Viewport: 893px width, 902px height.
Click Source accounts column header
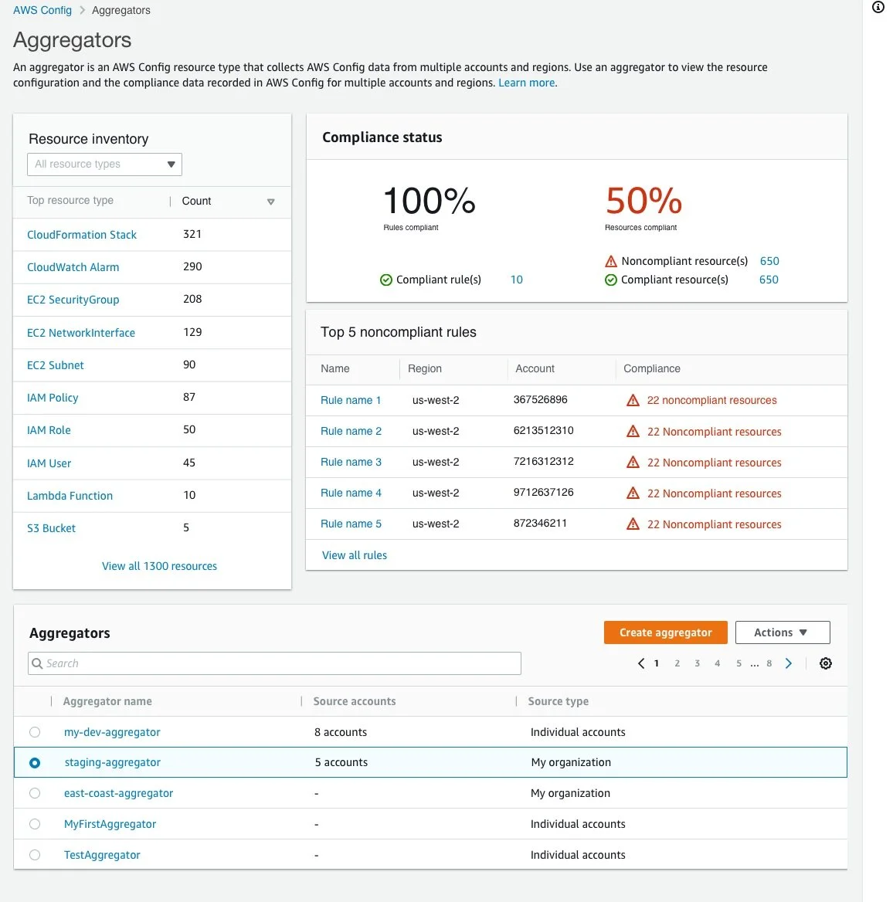[355, 701]
